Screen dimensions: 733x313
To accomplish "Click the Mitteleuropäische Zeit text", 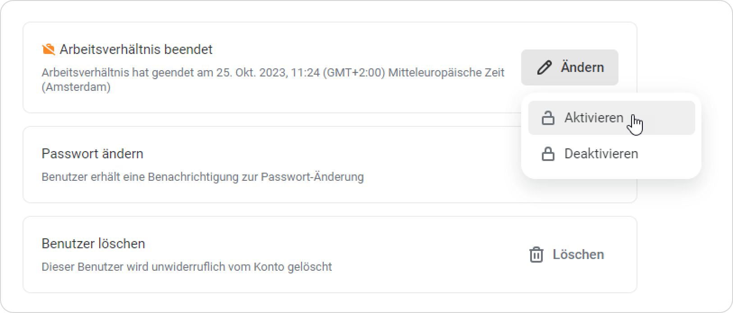I will (x=446, y=73).
